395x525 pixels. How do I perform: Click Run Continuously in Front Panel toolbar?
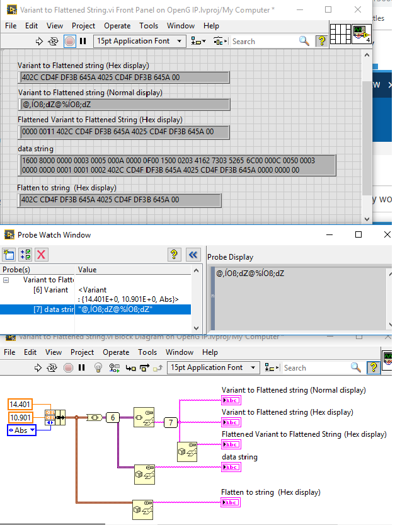click(x=53, y=42)
